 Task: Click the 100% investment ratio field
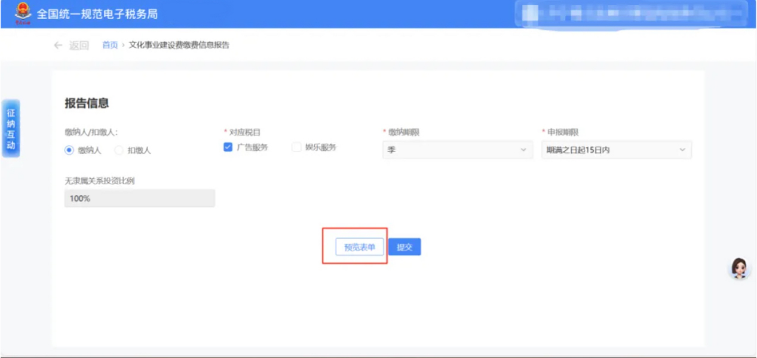(140, 199)
